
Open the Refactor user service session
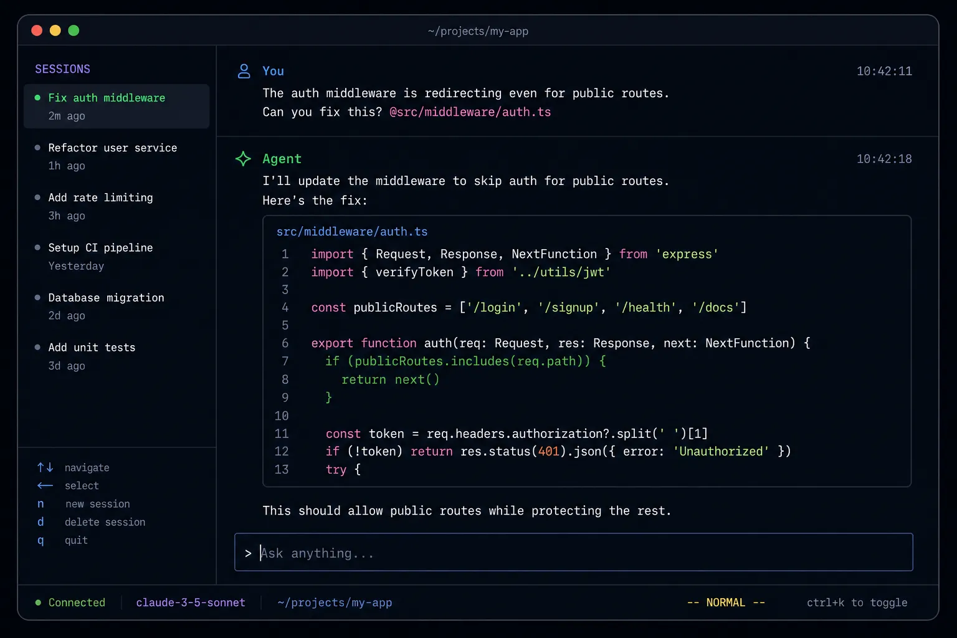click(x=117, y=156)
